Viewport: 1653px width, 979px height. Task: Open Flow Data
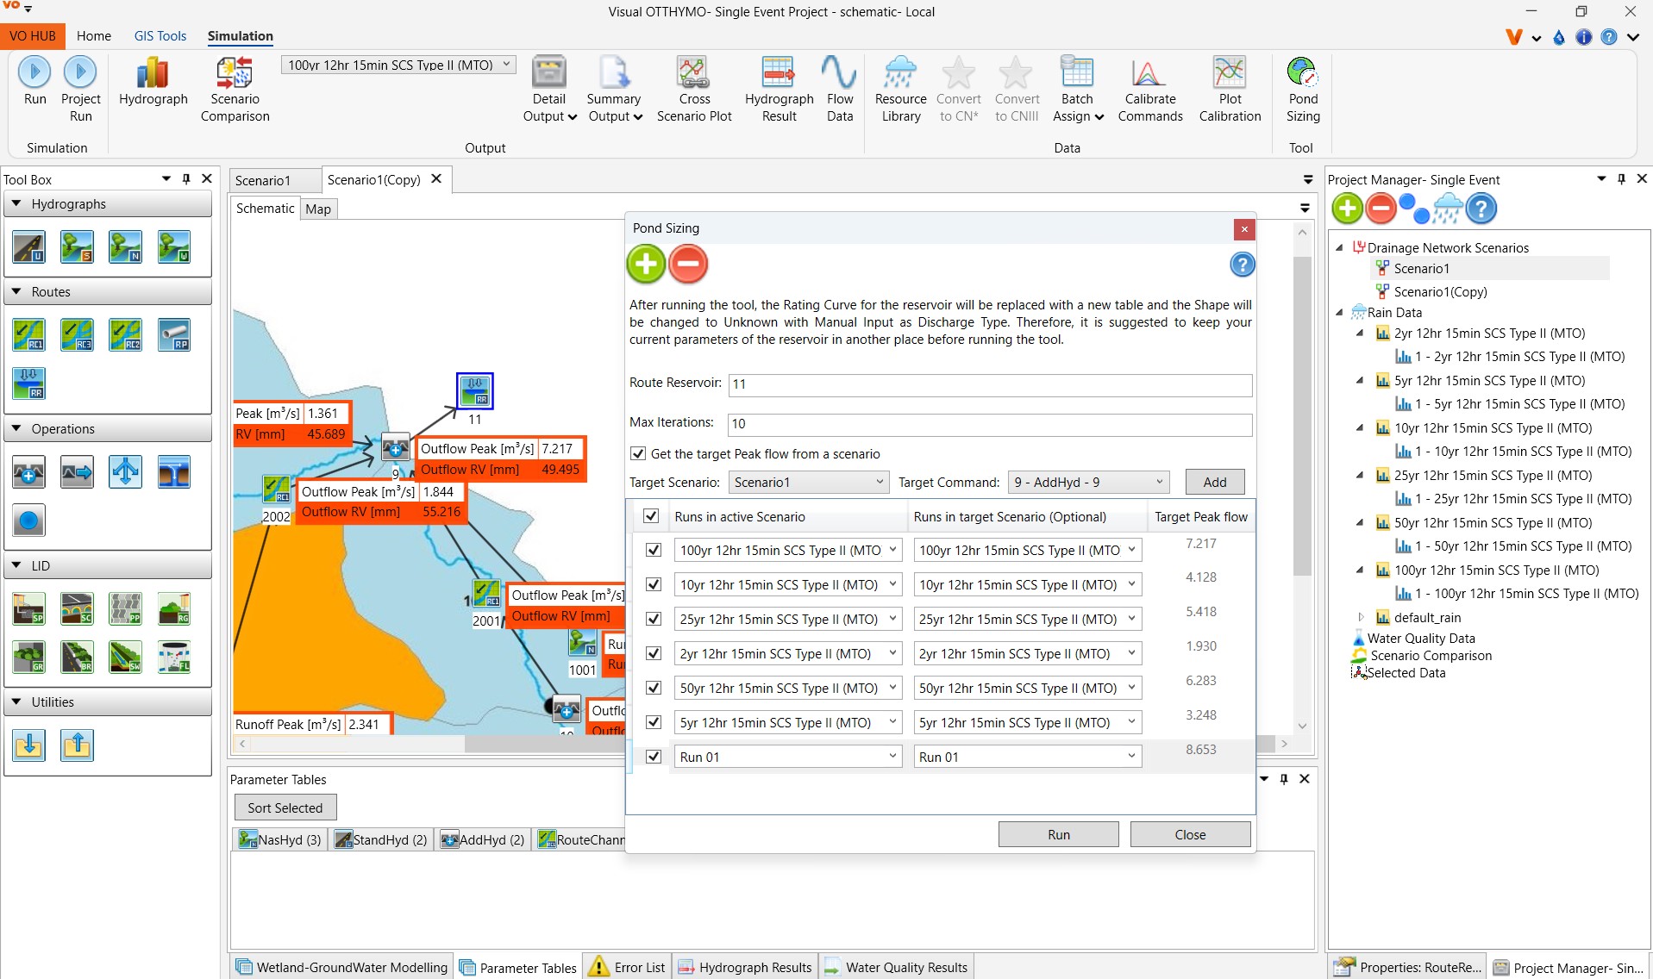[839, 90]
